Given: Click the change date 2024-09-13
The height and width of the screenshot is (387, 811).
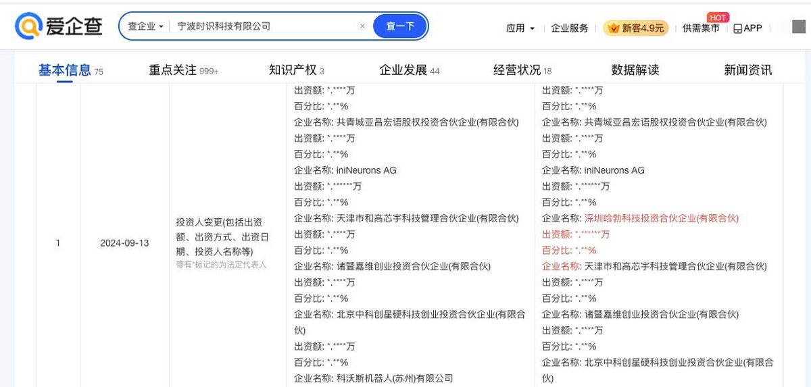Looking at the screenshot, I should (124, 243).
